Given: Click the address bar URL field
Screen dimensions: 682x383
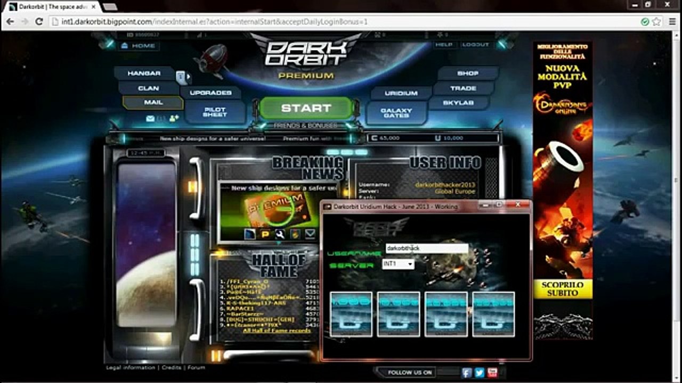Looking at the screenshot, I should point(341,22).
